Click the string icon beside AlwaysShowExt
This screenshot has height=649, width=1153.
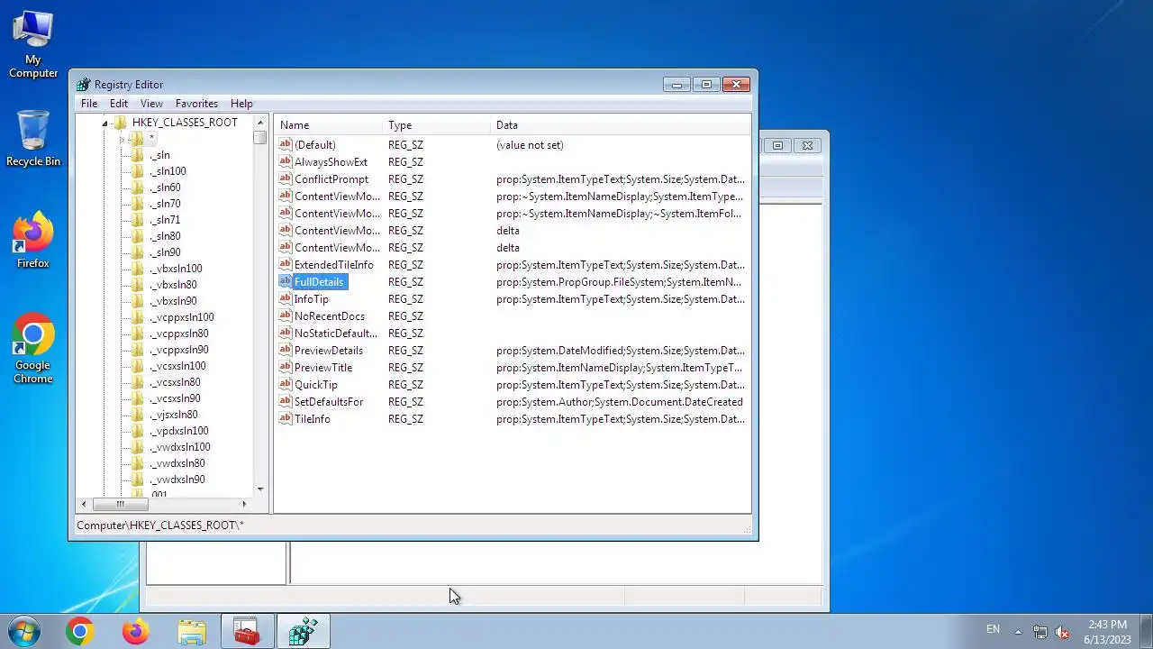[x=286, y=161]
